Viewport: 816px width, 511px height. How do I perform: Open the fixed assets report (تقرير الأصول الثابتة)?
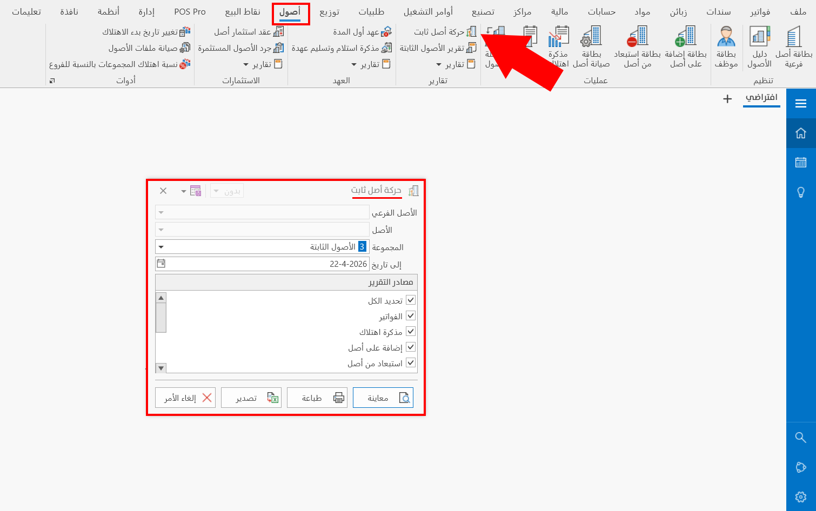point(438,48)
